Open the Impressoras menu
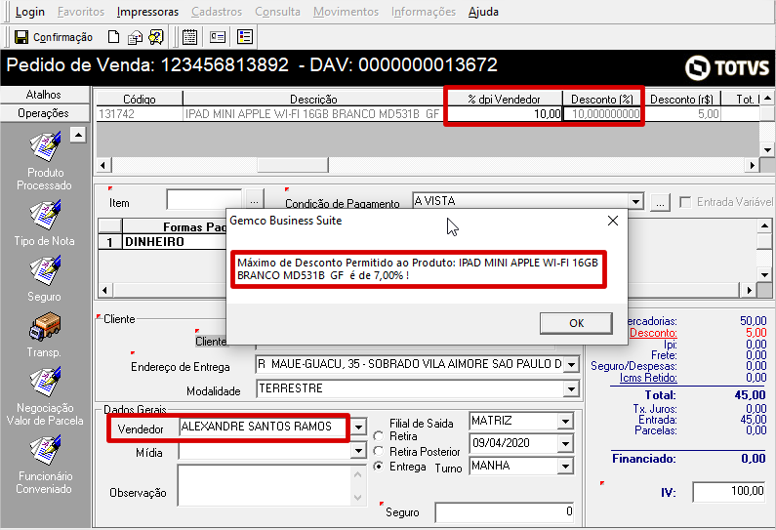Viewport: 776px width, 530px height. coord(147,12)
